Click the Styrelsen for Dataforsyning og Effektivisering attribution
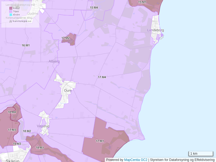216x162 pixels. tap(182, 160)
